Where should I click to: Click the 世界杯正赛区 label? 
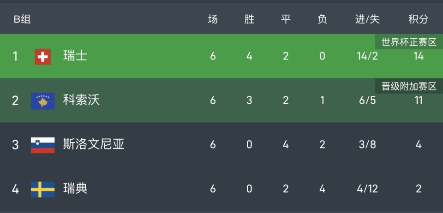pos(409,42)
